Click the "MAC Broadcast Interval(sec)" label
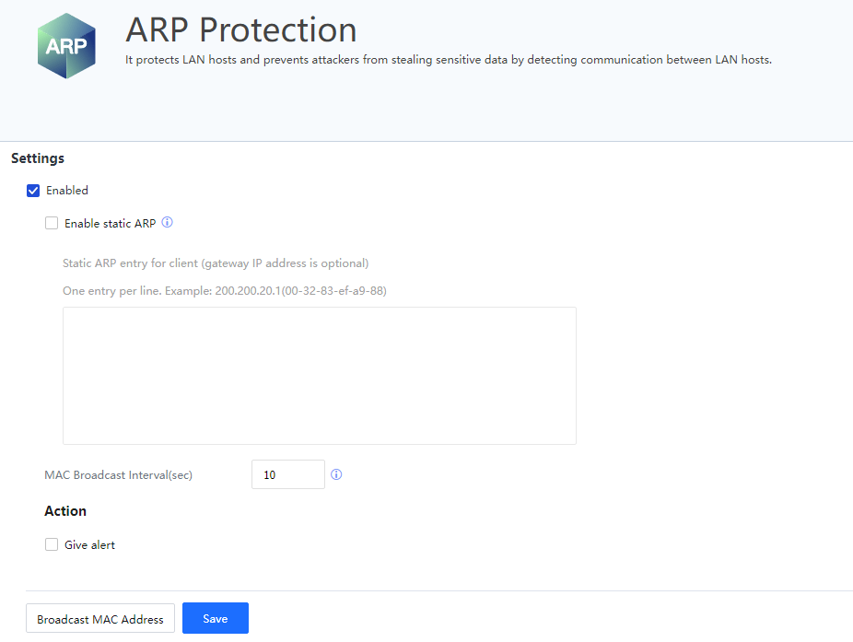 click(118, 475)
